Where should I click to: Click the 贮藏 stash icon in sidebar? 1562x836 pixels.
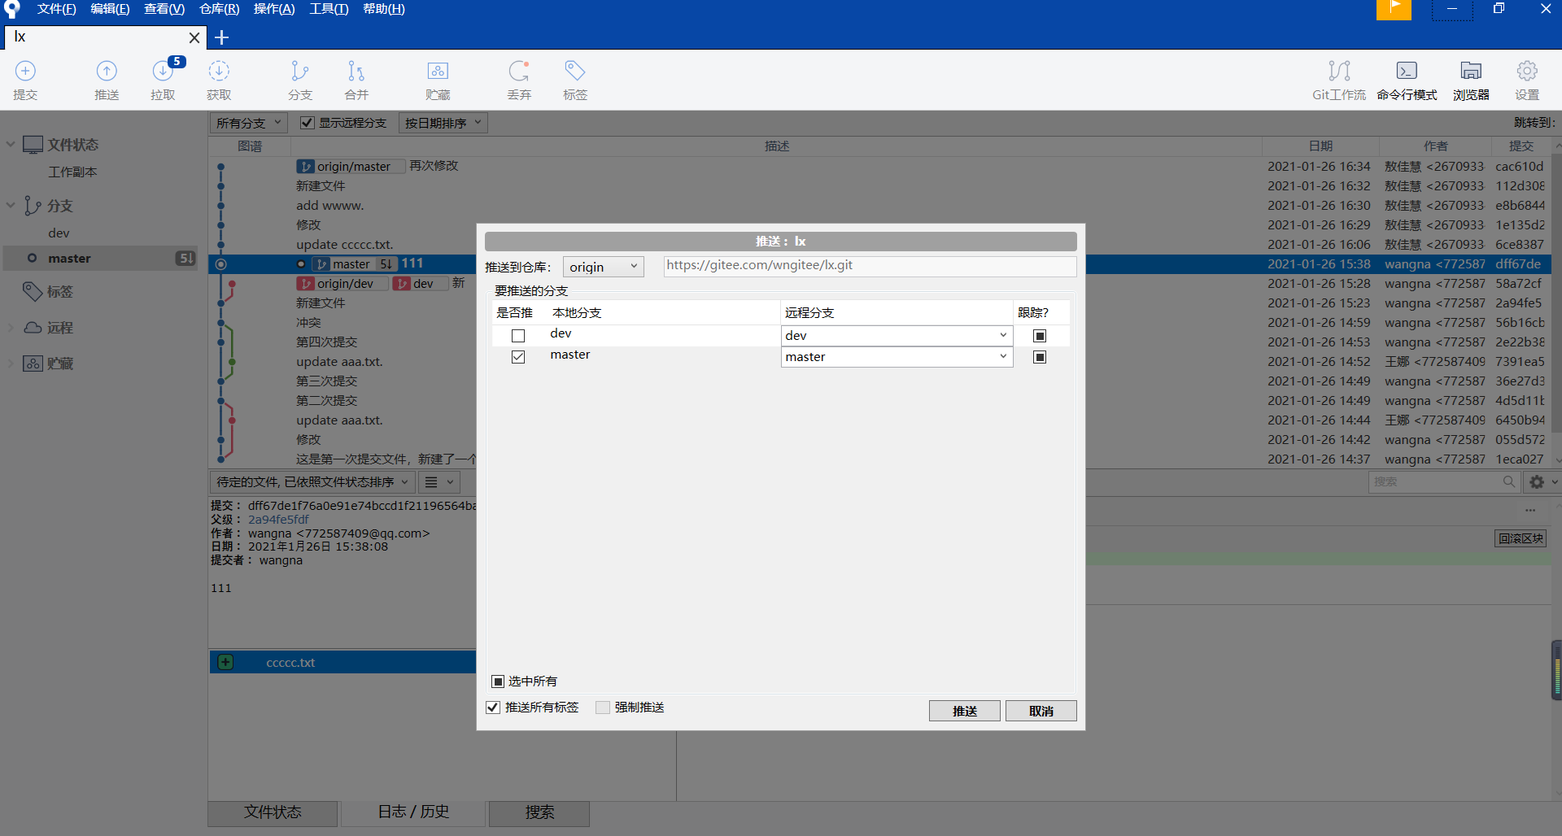[33, 364]
